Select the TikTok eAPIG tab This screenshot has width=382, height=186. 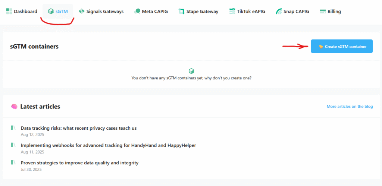click(x=247, y=11)
